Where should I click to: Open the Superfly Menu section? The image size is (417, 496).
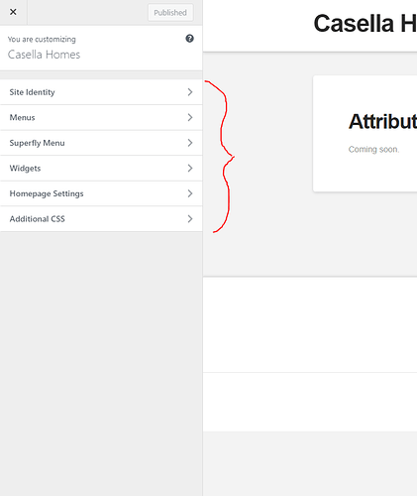(101, 143)
